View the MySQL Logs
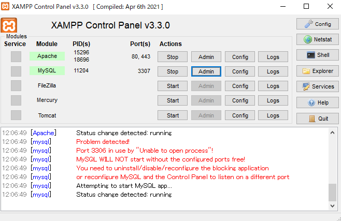The image size is (341, 221). [273, 71]
